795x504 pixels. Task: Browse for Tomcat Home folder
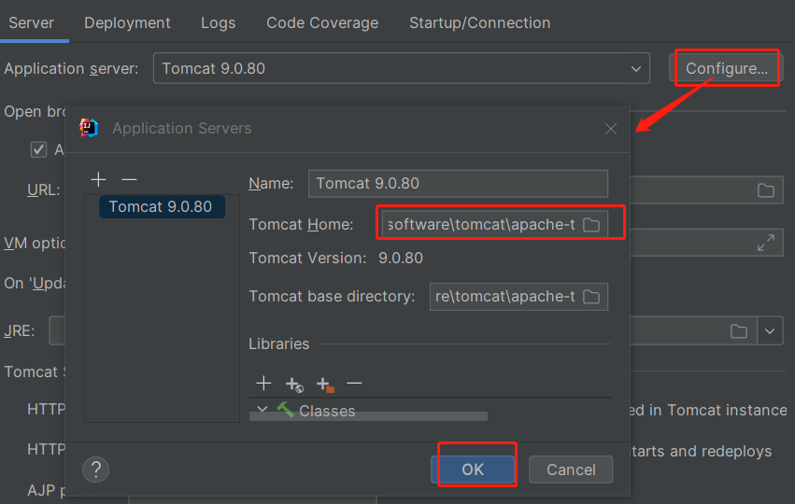pos(591,225)
